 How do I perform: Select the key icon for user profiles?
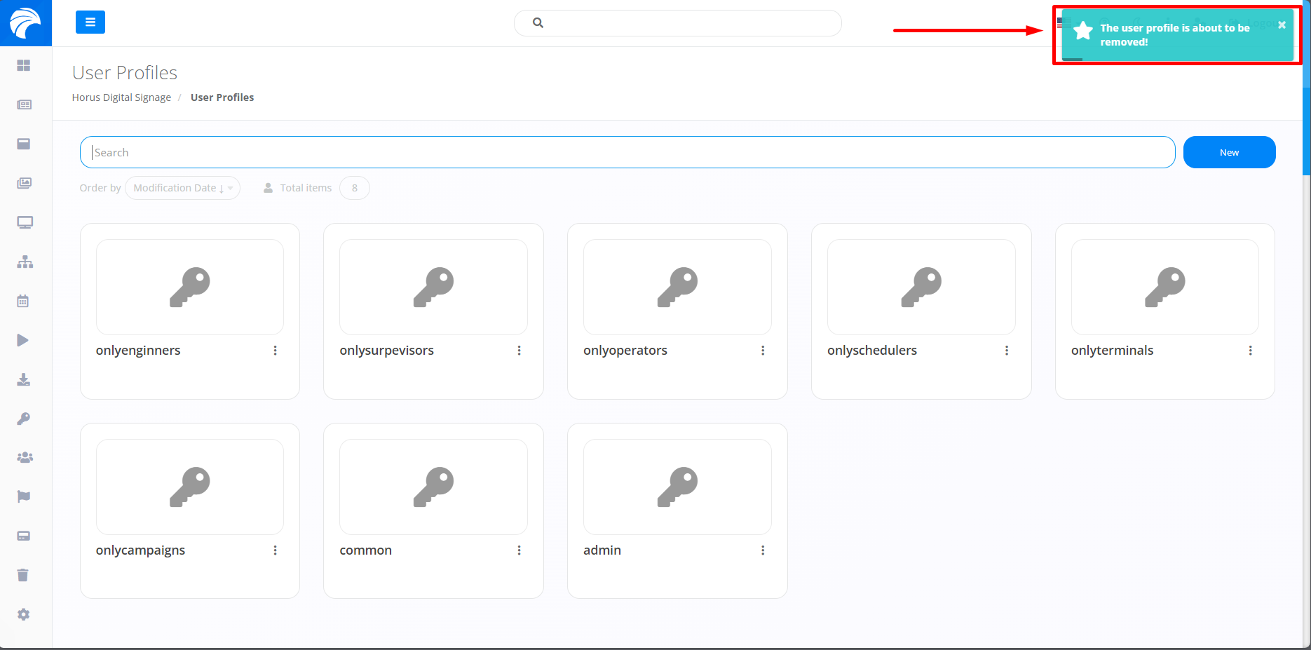point(24,419)
